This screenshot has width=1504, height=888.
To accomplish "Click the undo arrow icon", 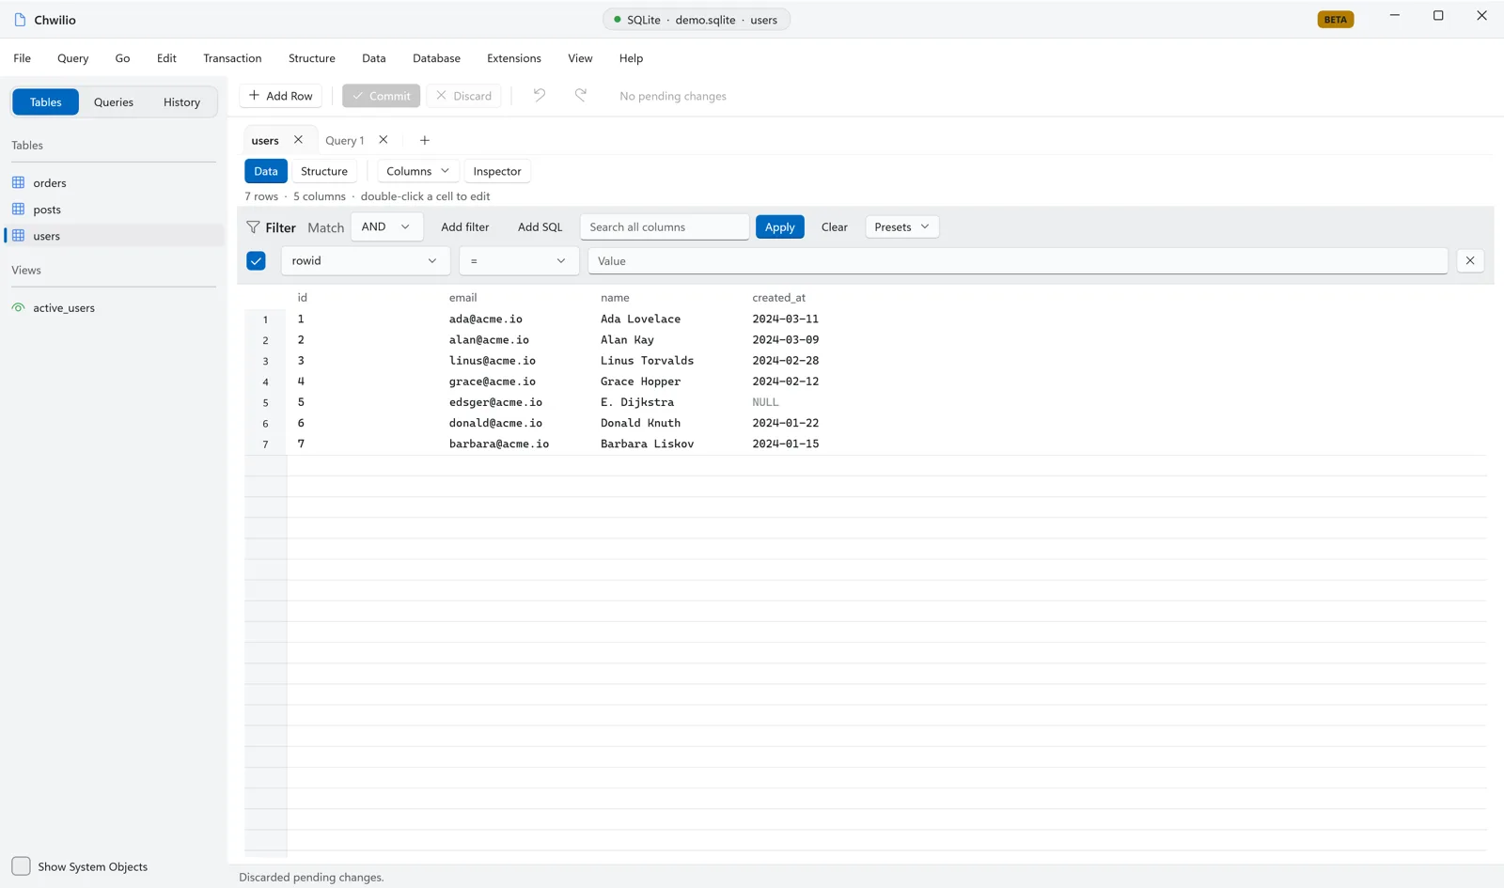I will click(x=540, y=95).
